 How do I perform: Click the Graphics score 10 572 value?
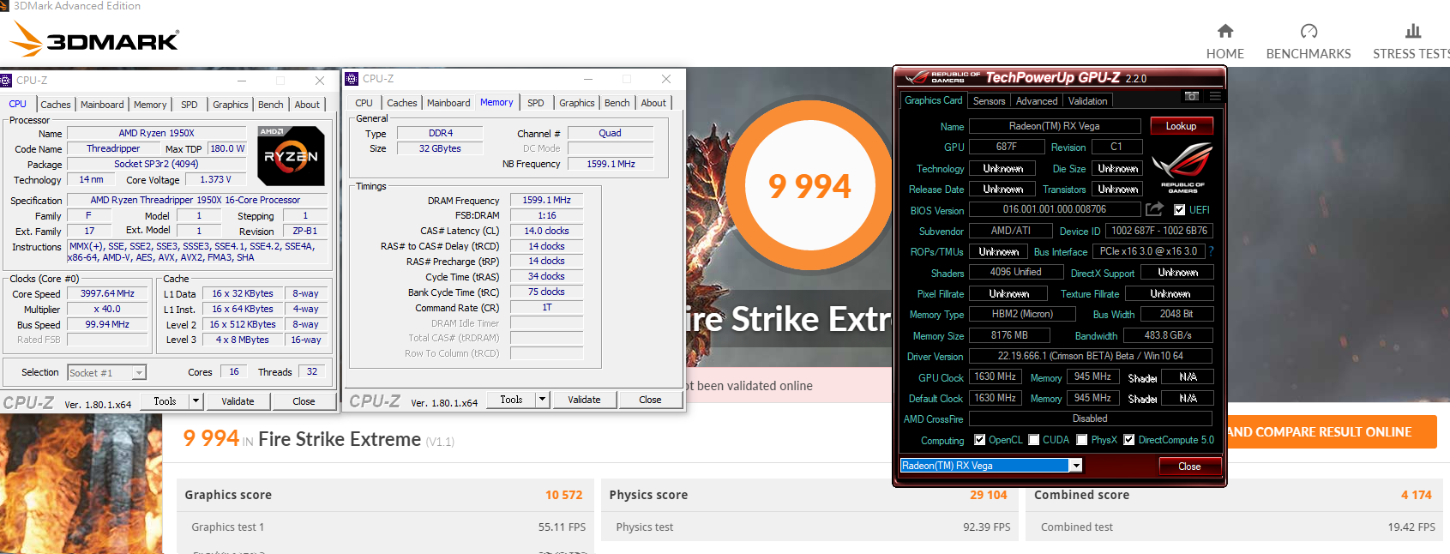(563, 495)
